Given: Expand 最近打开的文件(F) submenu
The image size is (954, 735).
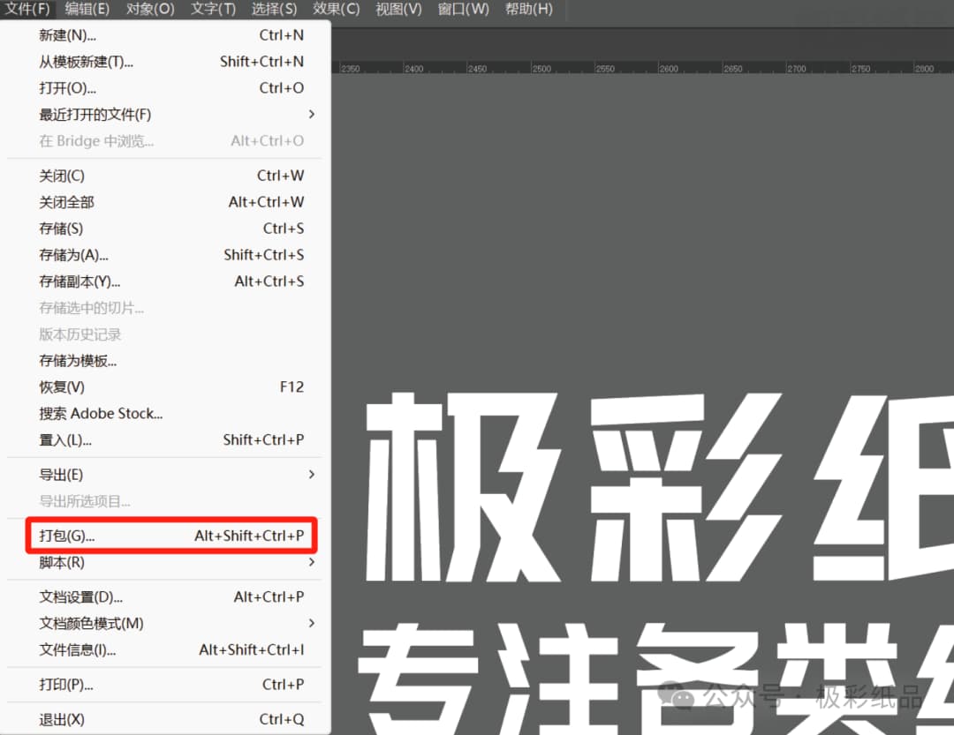Looking at the screenshot, I should tap(165, 115).
